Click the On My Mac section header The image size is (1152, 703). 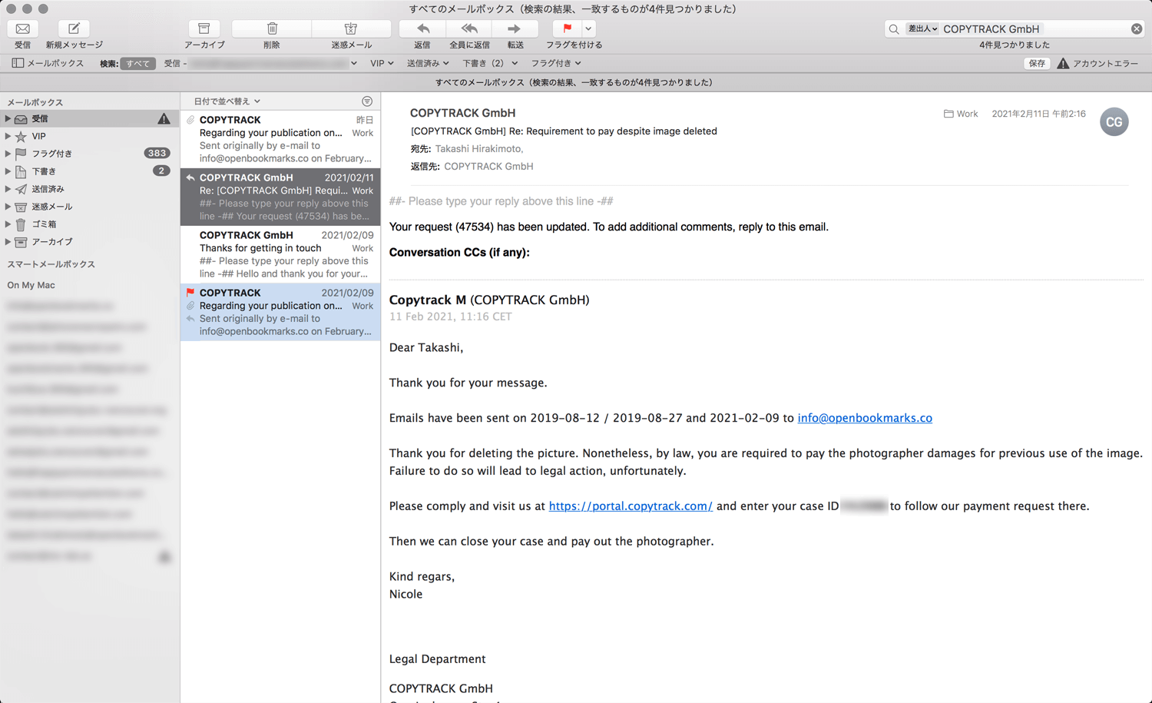[31, 285]
